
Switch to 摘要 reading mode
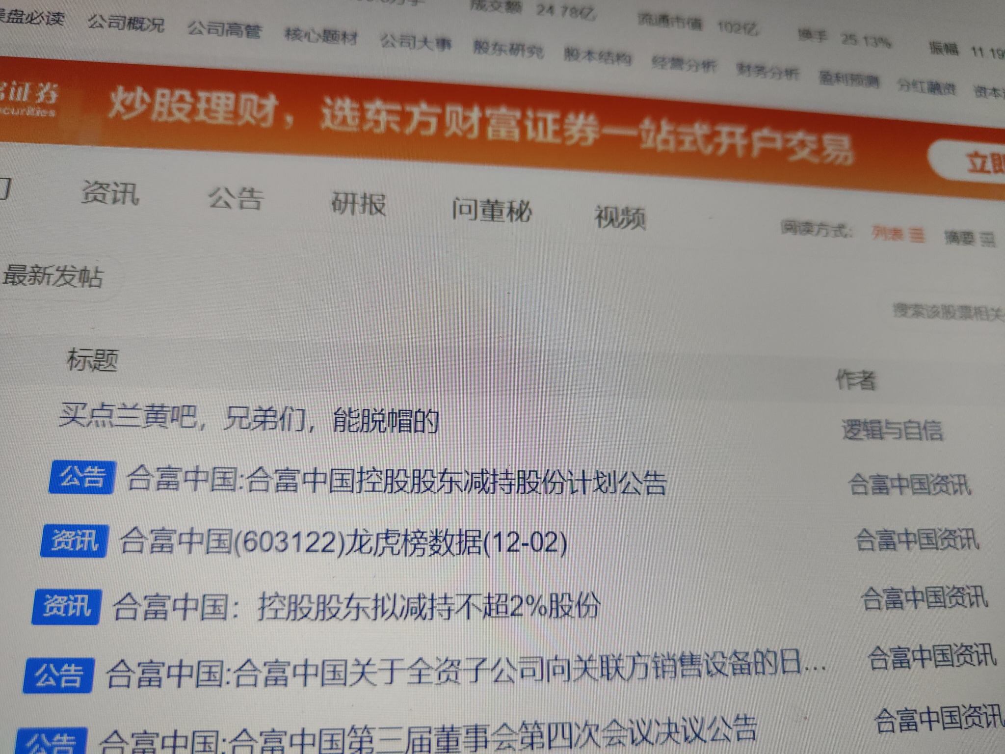tap(969, 239)
